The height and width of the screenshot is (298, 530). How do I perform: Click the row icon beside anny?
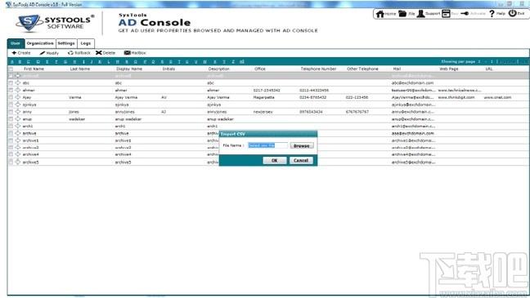pos(17,112)
